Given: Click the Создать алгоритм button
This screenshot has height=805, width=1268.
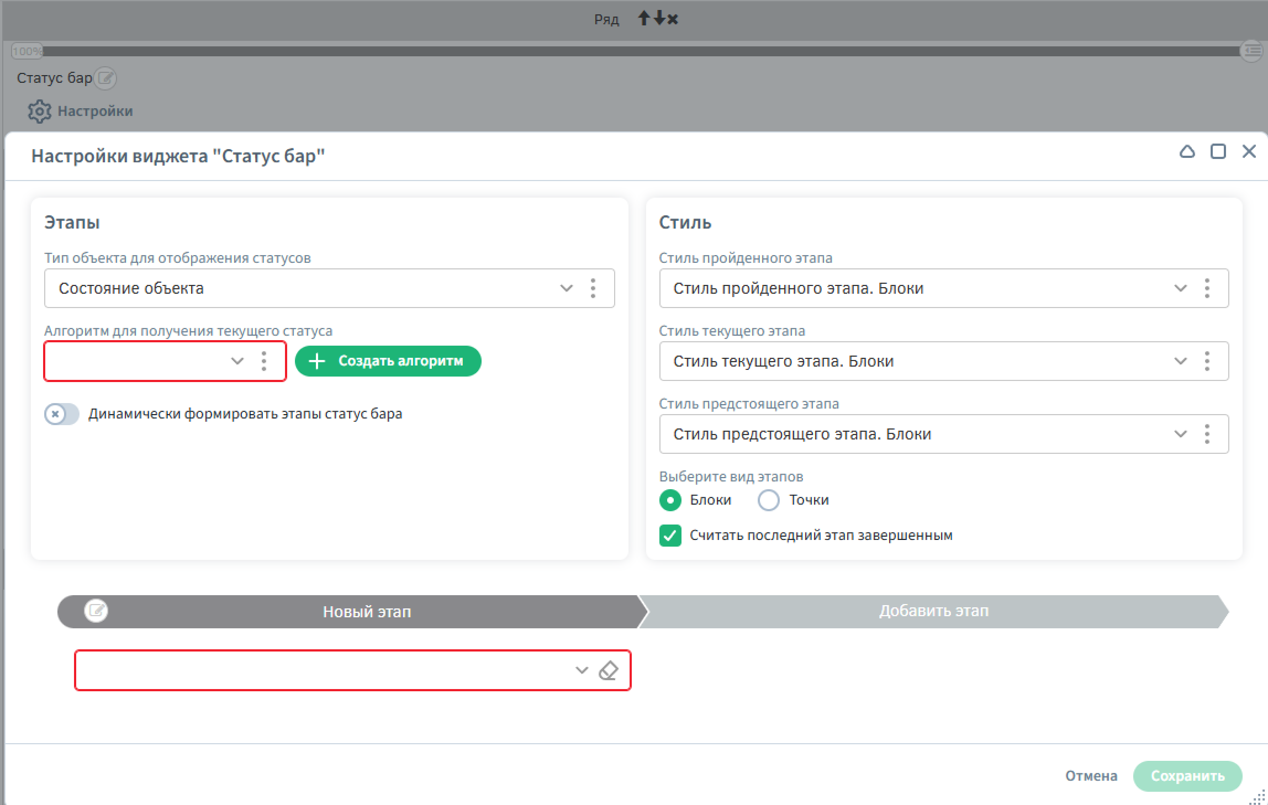Looking at the screenshot, I should click(388, 361).
